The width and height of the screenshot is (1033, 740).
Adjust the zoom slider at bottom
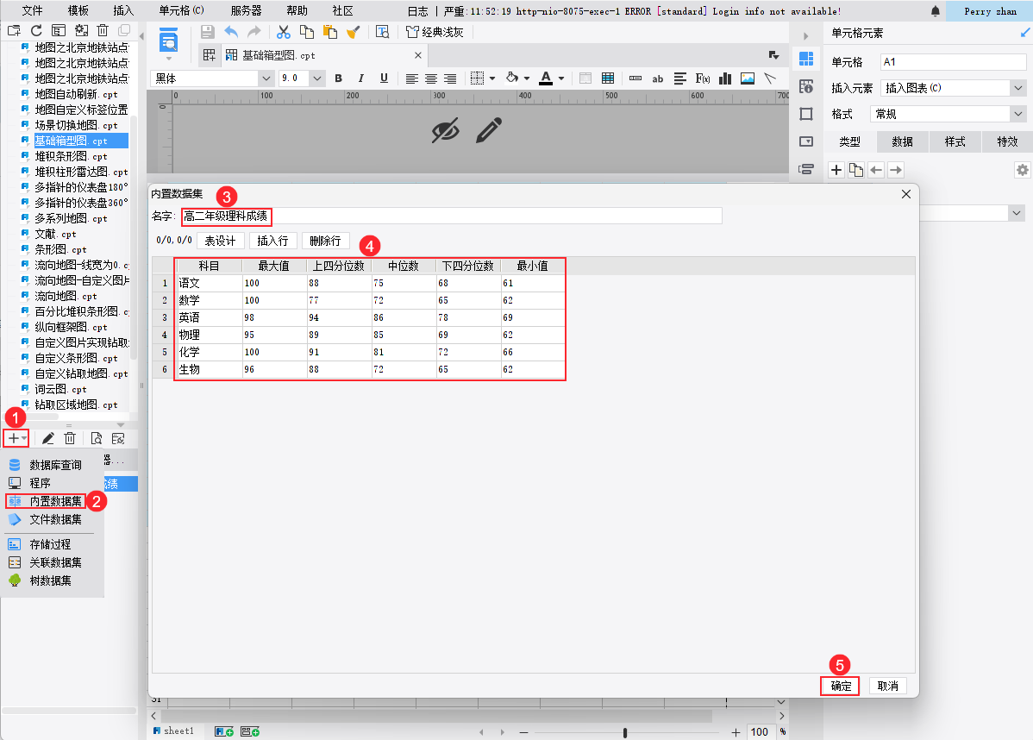624,732
